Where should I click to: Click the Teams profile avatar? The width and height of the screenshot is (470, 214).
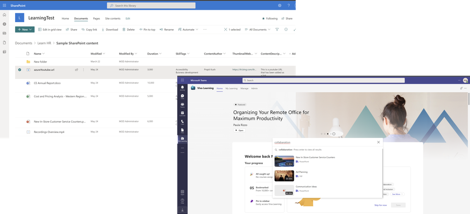(465, 80)
